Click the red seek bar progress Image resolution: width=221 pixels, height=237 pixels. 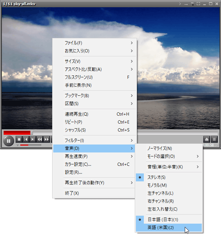[x=17, y=133]
